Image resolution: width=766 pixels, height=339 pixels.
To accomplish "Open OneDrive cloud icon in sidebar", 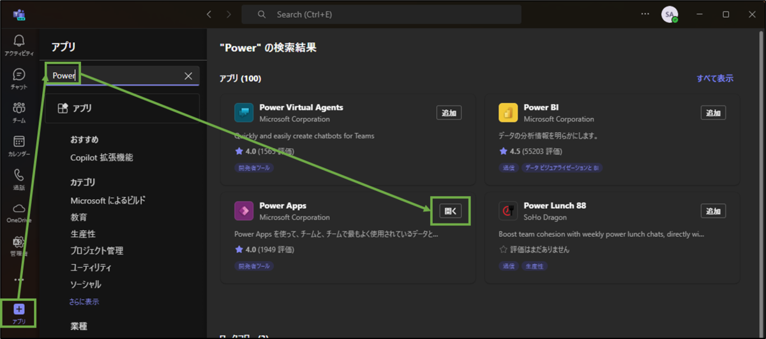I will (19, 208).
